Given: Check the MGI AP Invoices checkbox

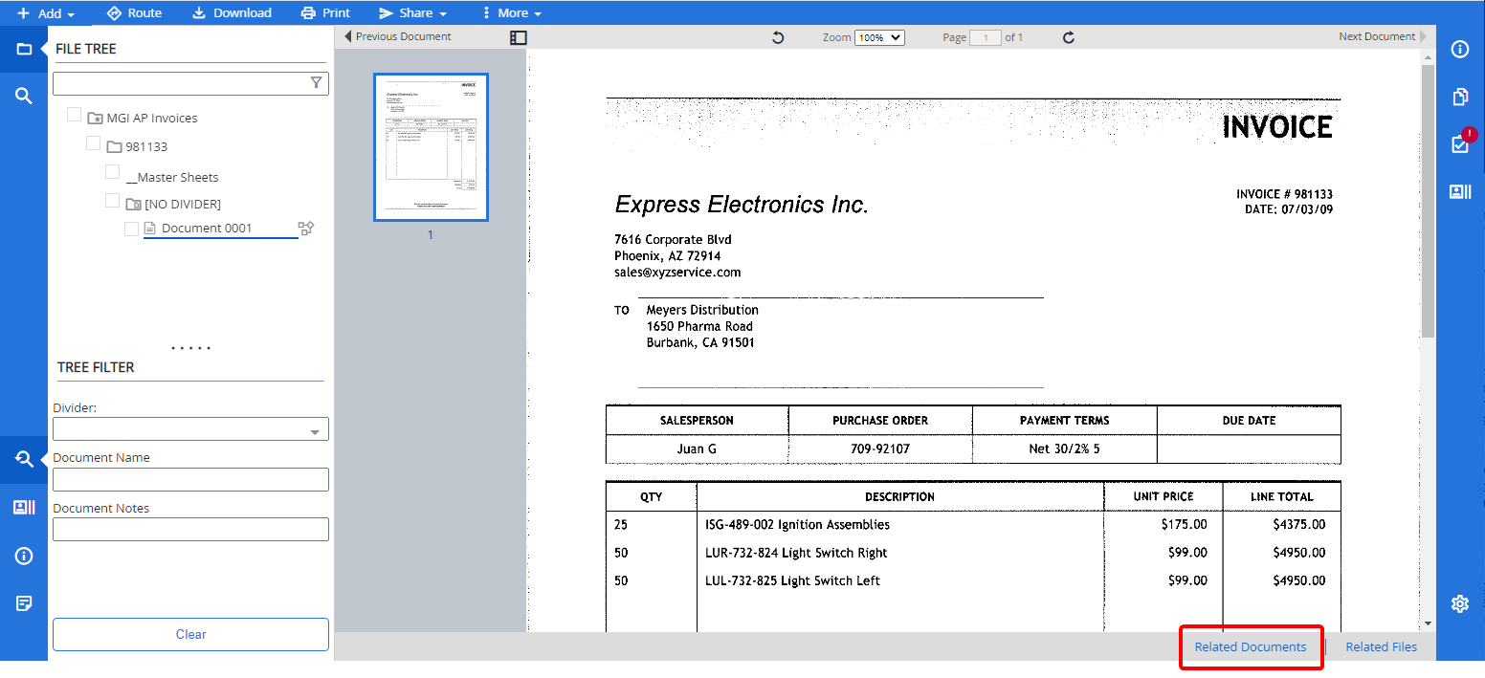Looking at the screenshot, I should 74,116.
